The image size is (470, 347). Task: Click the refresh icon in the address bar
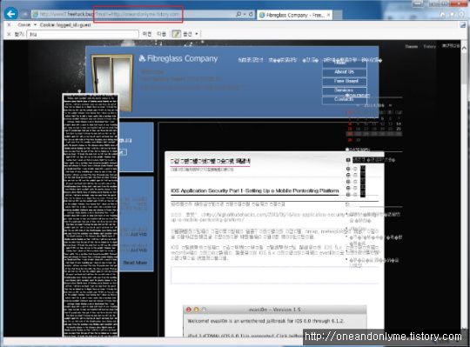pyautogui.click(x=252, y=14)
